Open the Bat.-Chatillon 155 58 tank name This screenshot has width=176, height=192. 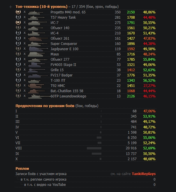pyautogui.click(x=67, y=91)
